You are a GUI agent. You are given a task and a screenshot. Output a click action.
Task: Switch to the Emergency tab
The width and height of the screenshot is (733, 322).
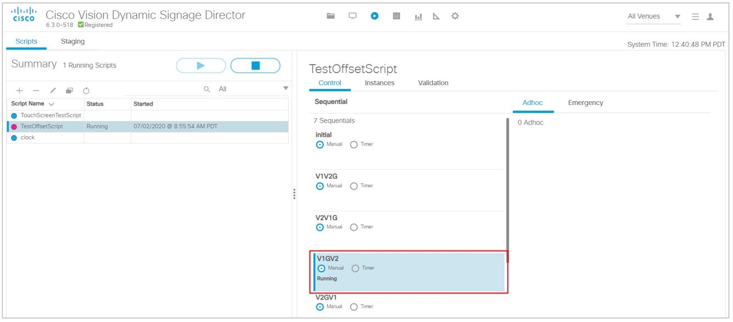click(586, 103)
